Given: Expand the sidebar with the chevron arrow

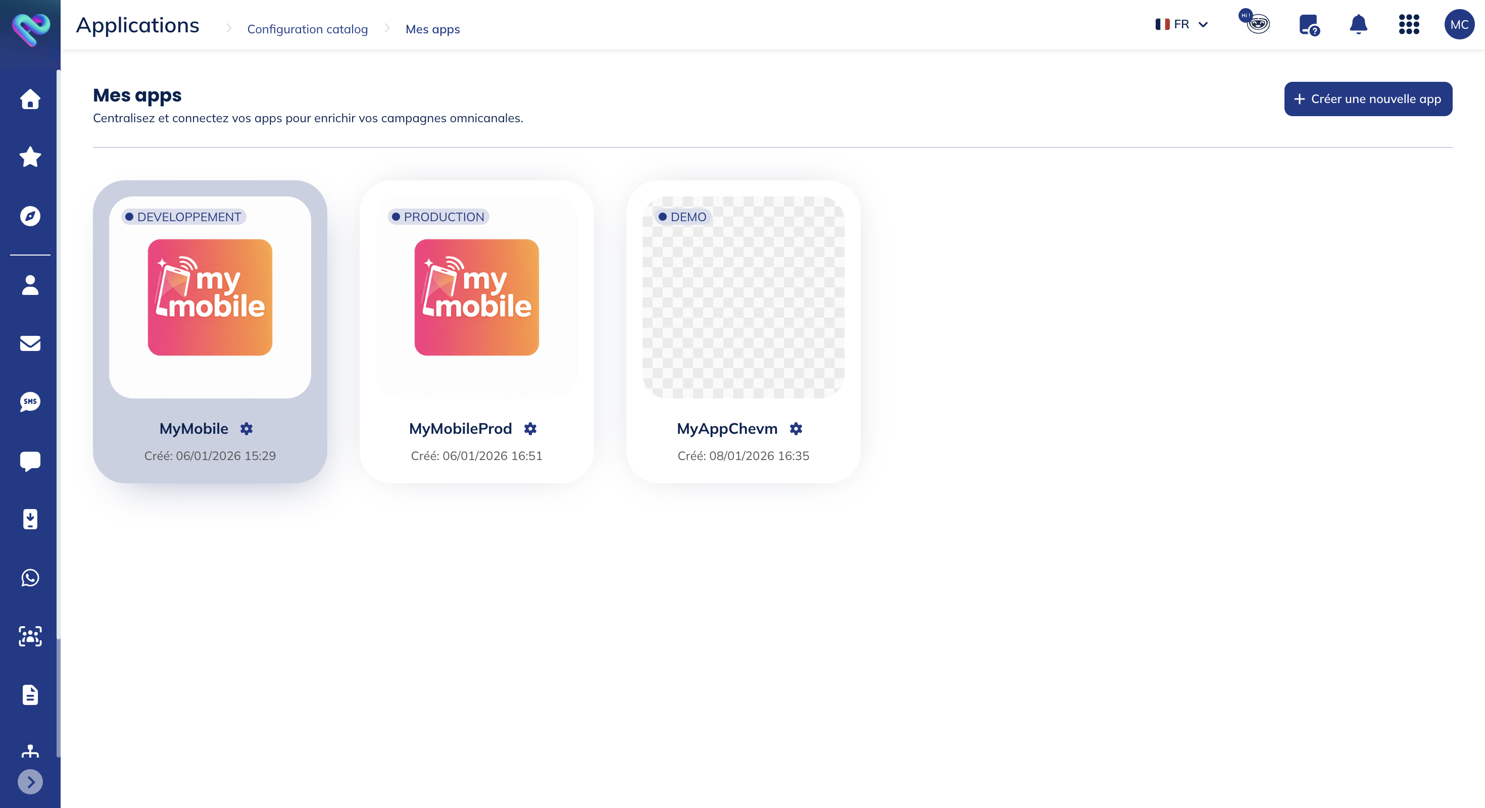Looking at the screenshot, I should 29,782.
